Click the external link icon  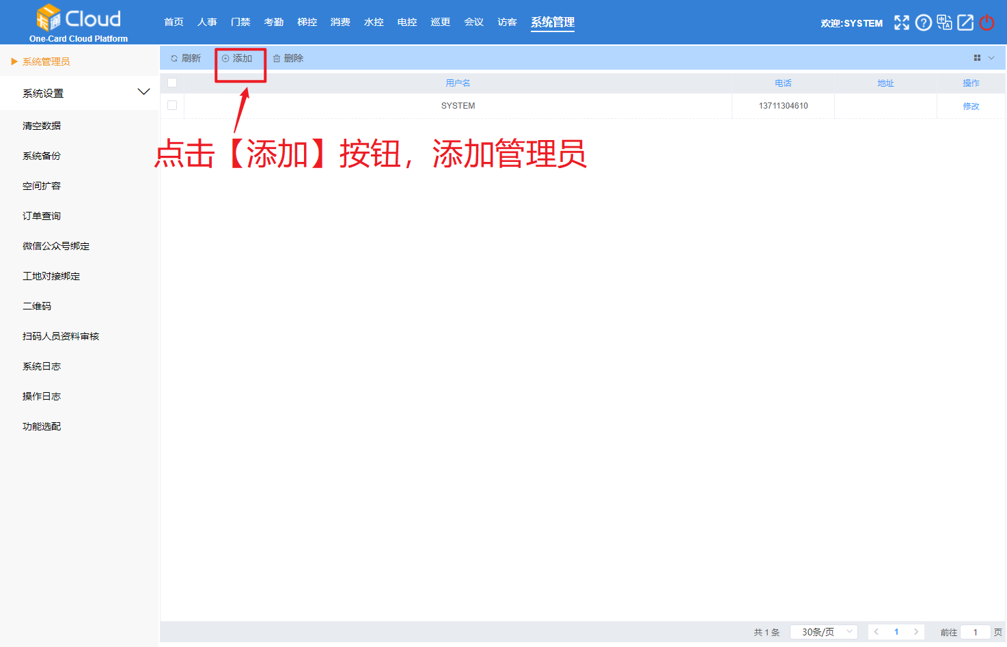click(x=965, y=23)
